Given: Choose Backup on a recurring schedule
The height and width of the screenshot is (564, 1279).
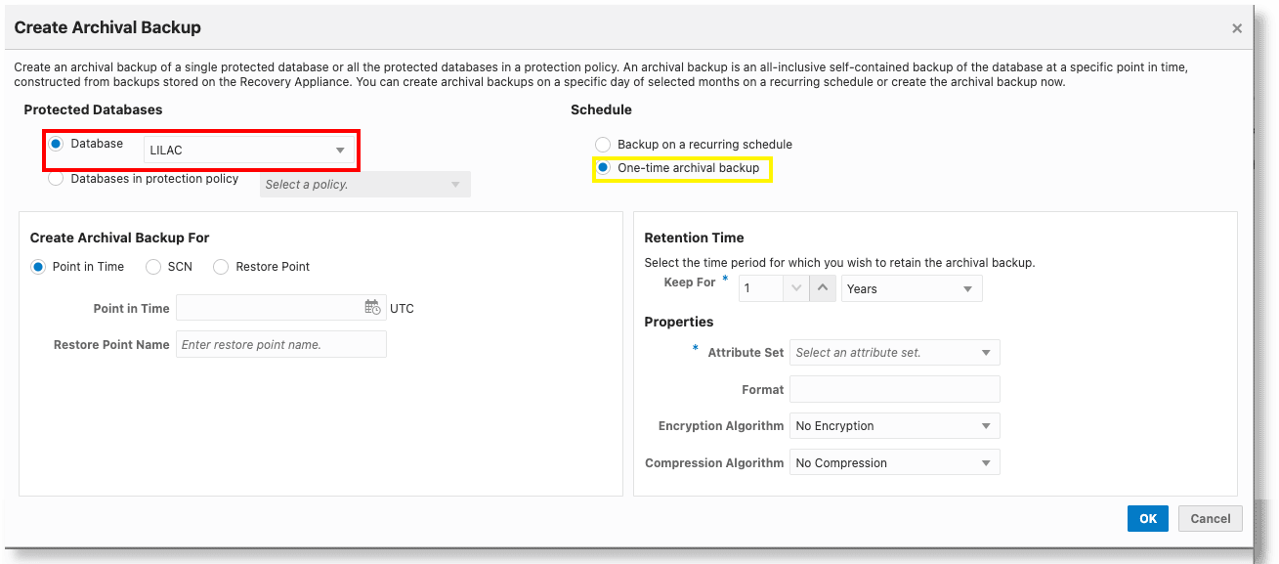Looking at the screenshot, I should tap(603, 144).
